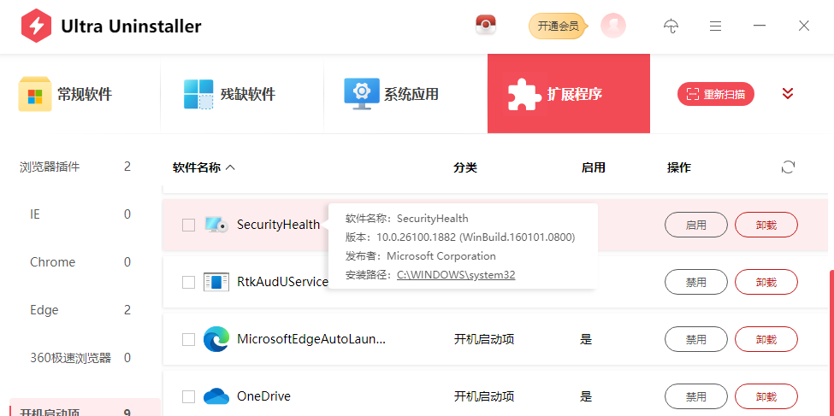The height and width of the screenshot is (416, 834).
Task: Click the red vertical scrollbar
Action: pyautogui.click(x=831, y=342)
